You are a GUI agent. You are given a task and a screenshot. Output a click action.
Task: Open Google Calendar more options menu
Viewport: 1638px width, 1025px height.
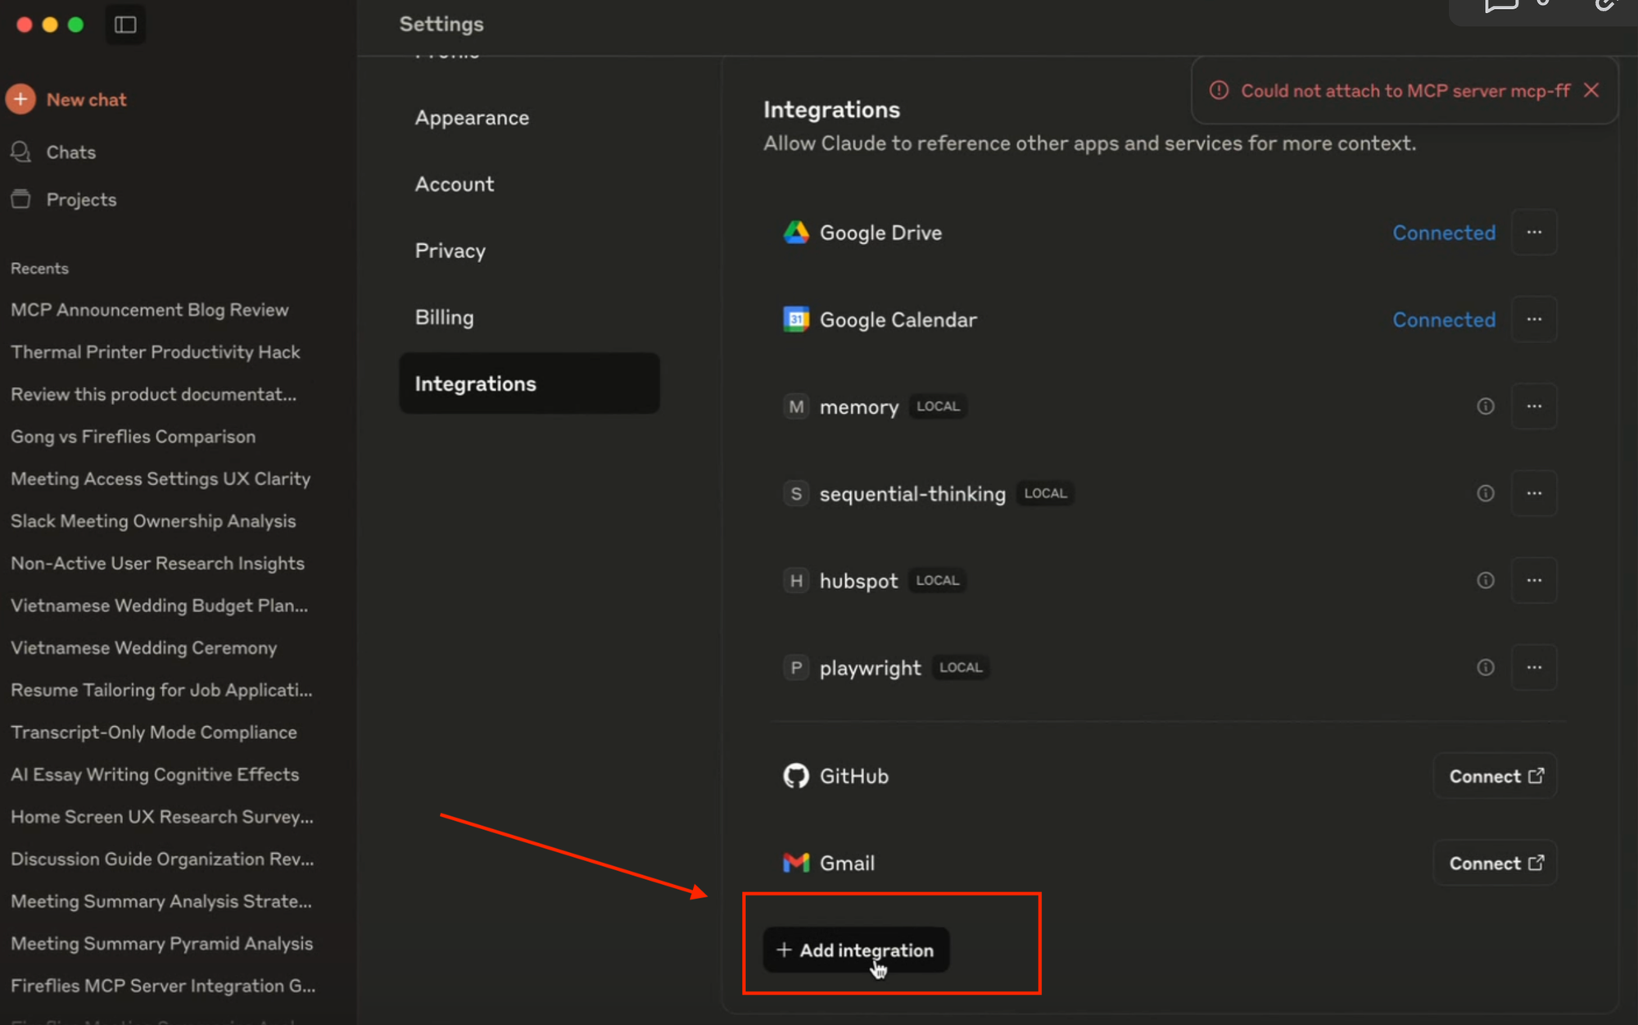1534,320
